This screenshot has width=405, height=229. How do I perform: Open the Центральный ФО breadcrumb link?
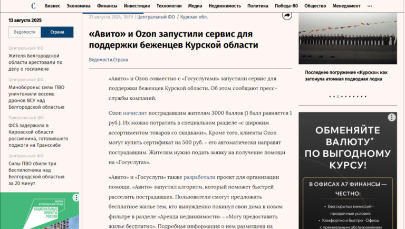coord(156,17)
